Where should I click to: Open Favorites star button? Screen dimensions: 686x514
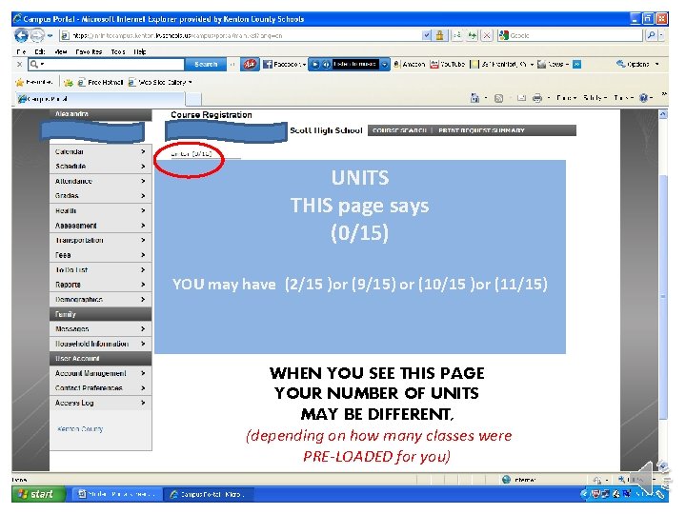34,82
